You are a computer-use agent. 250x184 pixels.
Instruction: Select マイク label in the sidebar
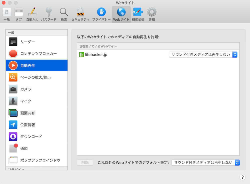tap(26, 101)
